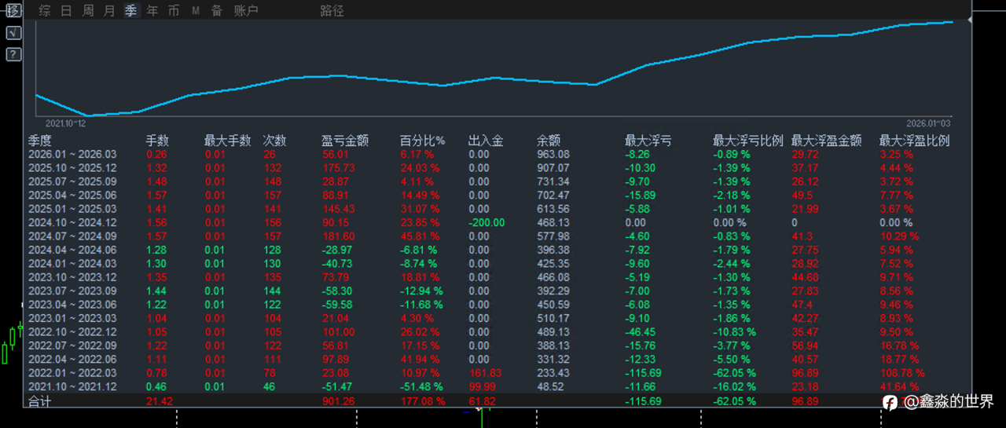
Task: Click the 161.83 deposit value
Action: pos(484,373)
